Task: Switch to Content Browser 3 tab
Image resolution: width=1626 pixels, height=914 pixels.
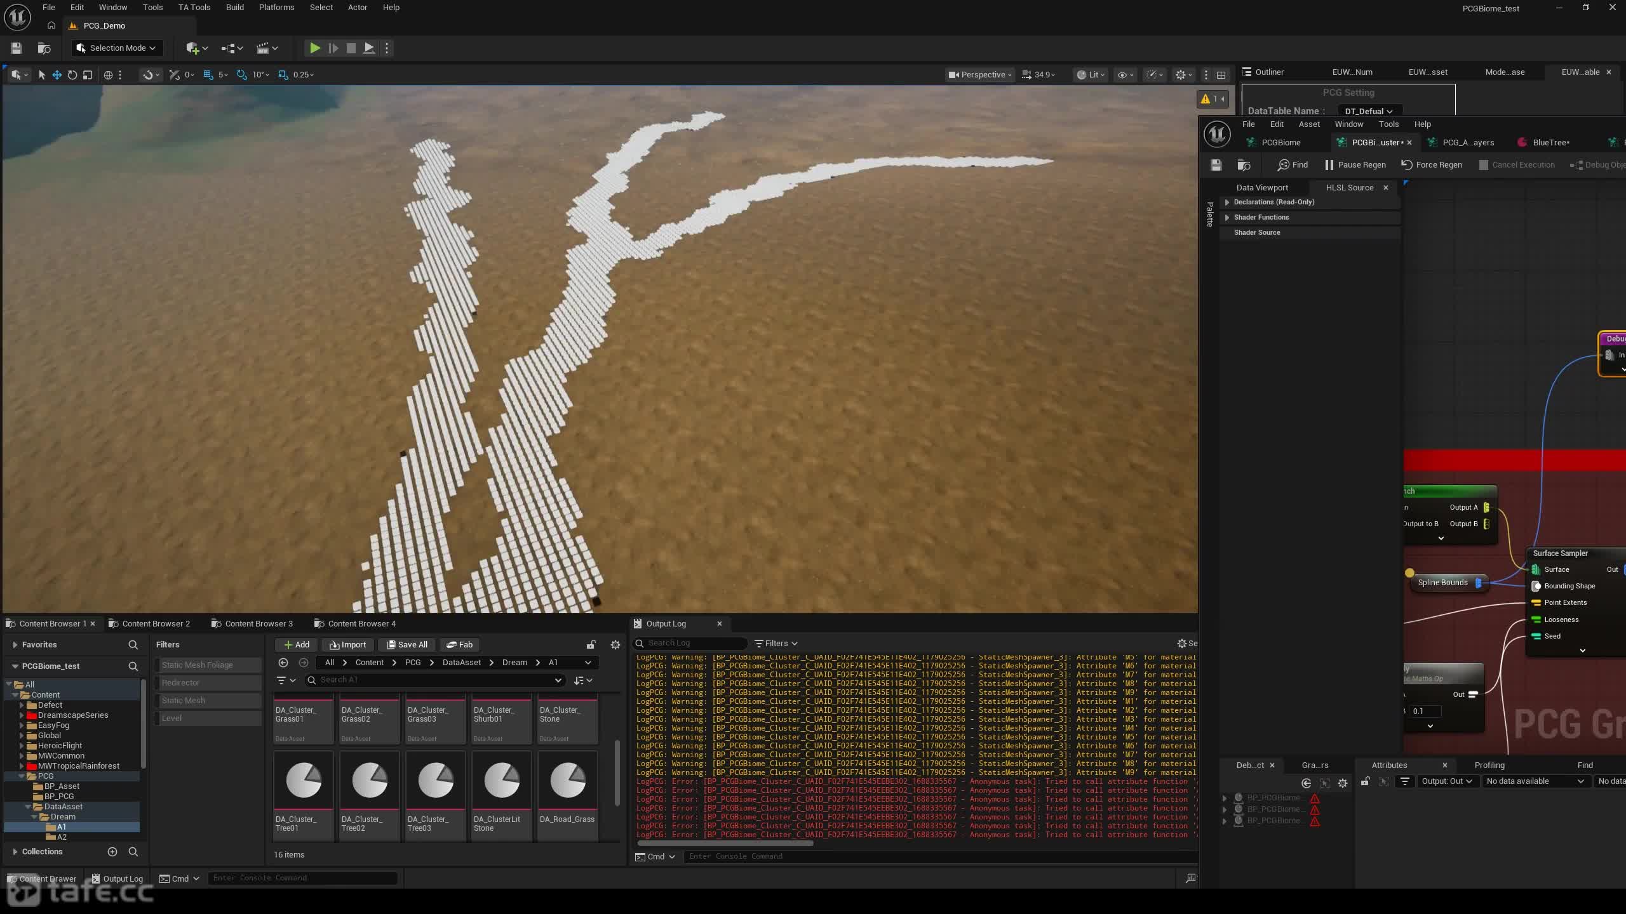Action: click(x=252, y=624)
